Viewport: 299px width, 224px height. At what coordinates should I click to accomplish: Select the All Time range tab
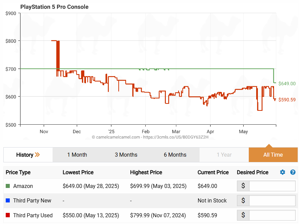[273, 155]
